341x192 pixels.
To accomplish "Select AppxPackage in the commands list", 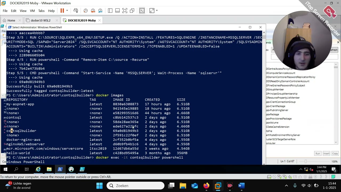I will pos(273,114).
